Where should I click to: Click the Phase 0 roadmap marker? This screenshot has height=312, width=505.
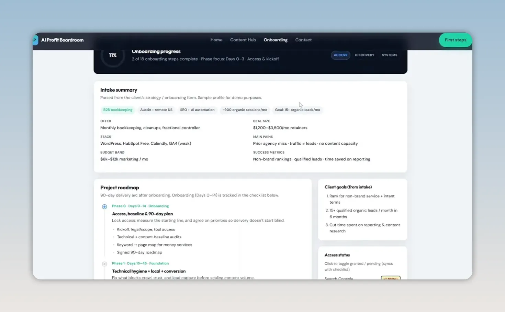(x=104, y=206)
